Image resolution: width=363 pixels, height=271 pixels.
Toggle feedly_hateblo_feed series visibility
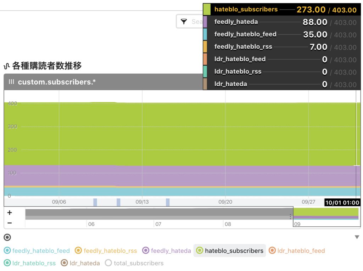[37, 251]
